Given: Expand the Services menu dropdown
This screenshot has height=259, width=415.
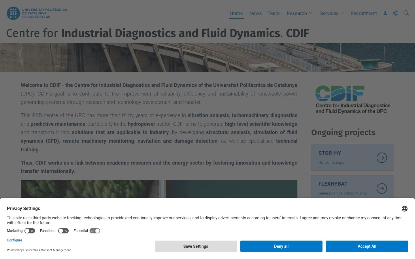Looking at the screenshot, I should click(332, 13).
